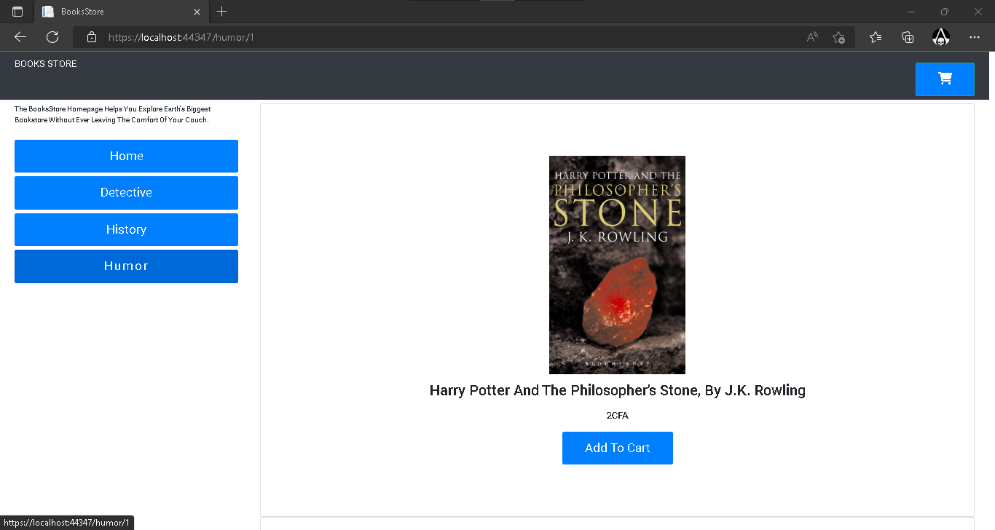Click the browser profile avatar
Image resolution: width=995 pixels, height=530 pixels.
pyautogui.click(x=941, y=37)
